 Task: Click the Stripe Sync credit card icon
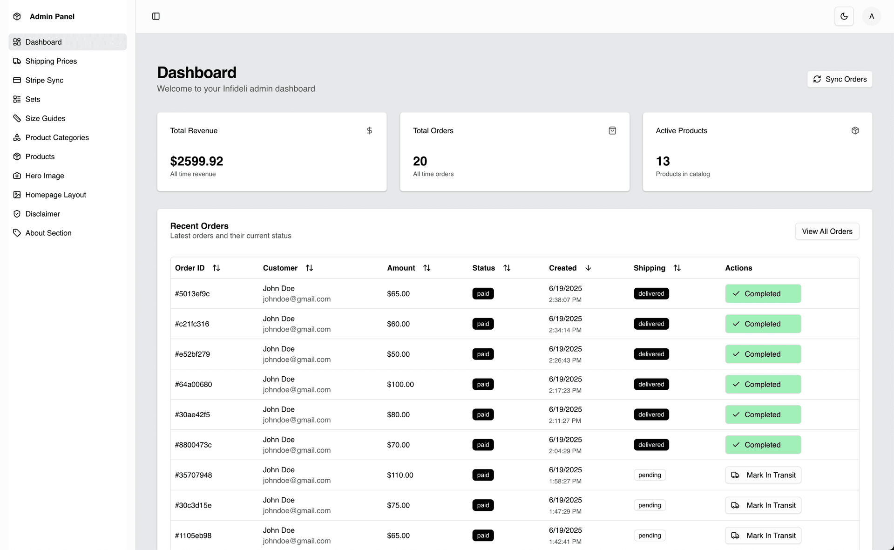17,80
